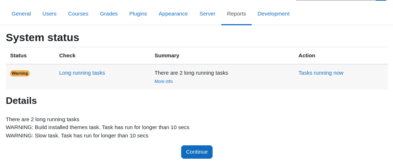This screenshot has width=393, height=163.
Task: Select the Grades tab
Action: (109, 14)
